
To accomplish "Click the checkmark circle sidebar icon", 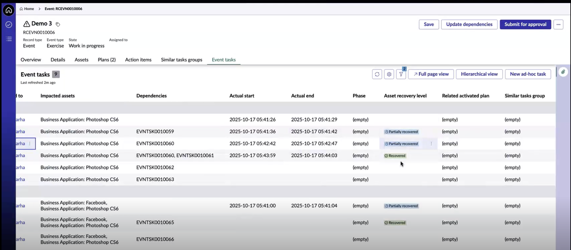I will click(x=9, y=24).
